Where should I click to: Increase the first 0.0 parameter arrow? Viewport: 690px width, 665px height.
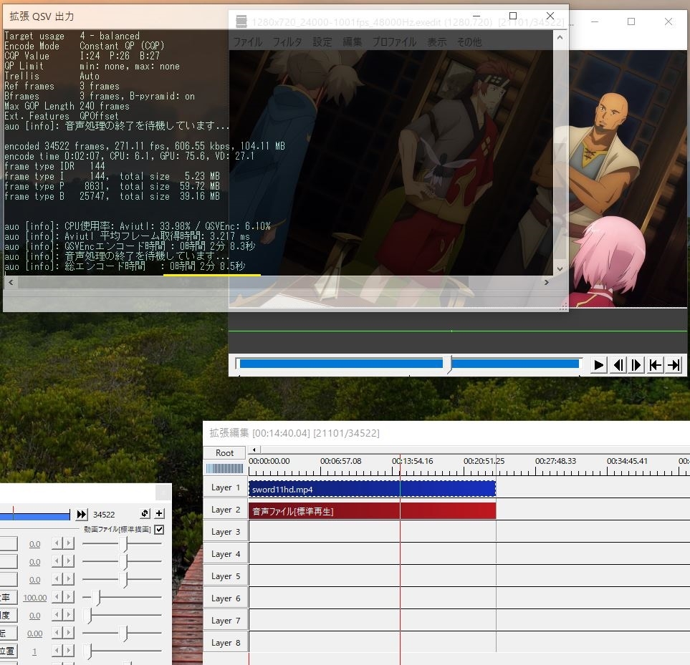(x=68, y=543)
